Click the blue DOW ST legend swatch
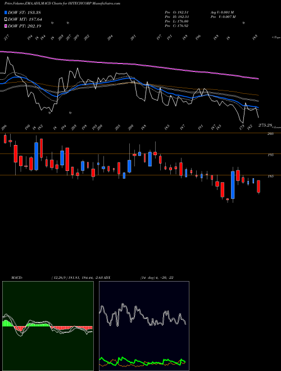The image size is (281, 371). pos(6,12)
